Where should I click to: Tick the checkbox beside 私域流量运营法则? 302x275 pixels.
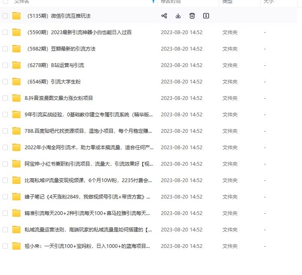pyautogui.click(x=5, y=230)
